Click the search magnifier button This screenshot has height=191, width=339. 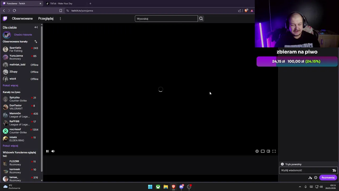(201, 19)
